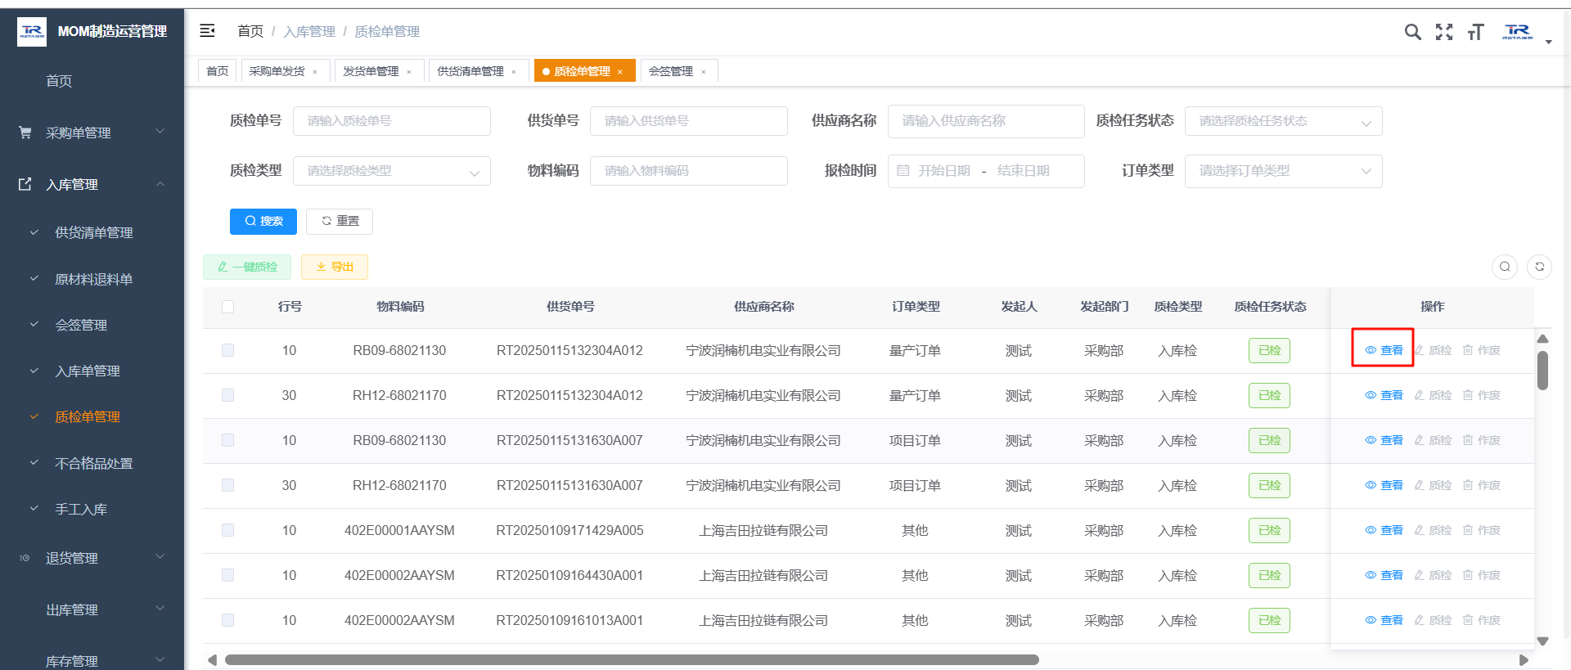Toggle the select-all header checkbox
This screenshot has height=670, width=1571.
point(227,307)
